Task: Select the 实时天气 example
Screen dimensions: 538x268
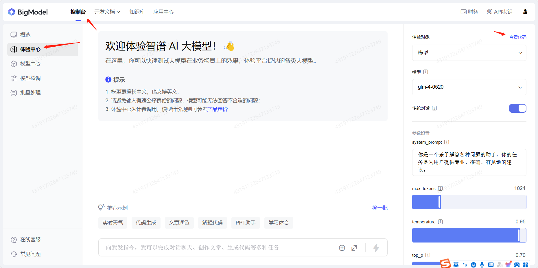Action: 113,223
